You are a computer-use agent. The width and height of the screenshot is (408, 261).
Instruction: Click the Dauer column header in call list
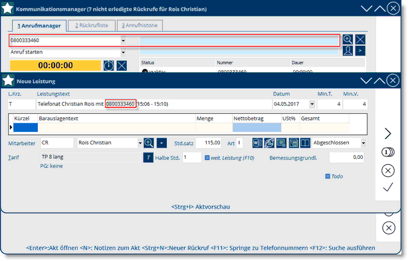pos(328,62)
